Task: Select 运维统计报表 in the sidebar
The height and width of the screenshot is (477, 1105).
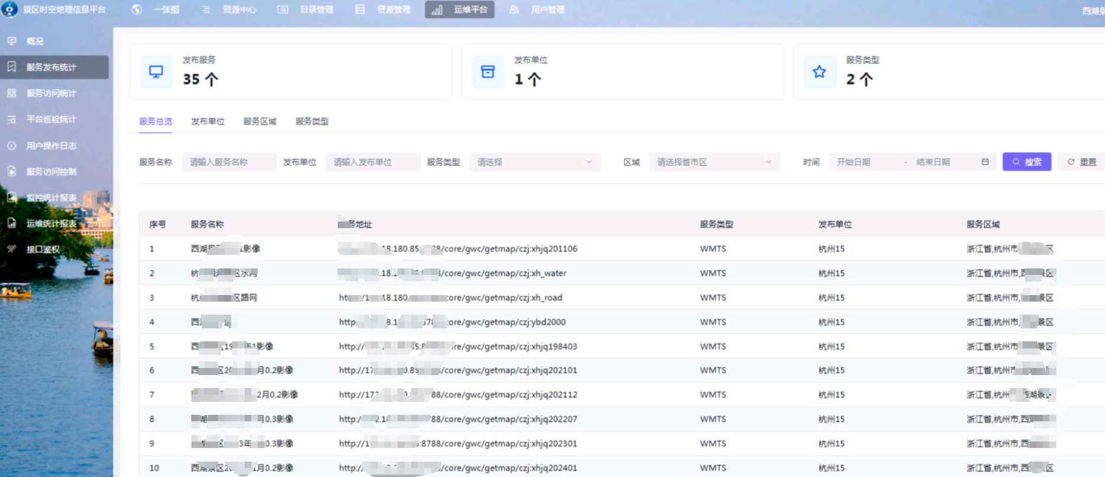Action: tap(51, 223)
